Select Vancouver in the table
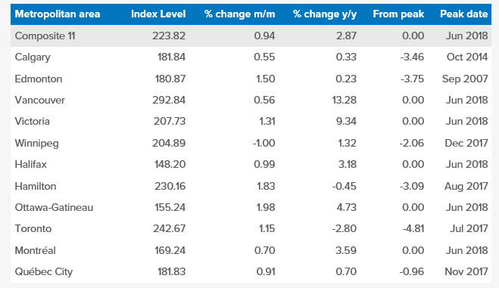 [40, 100]
